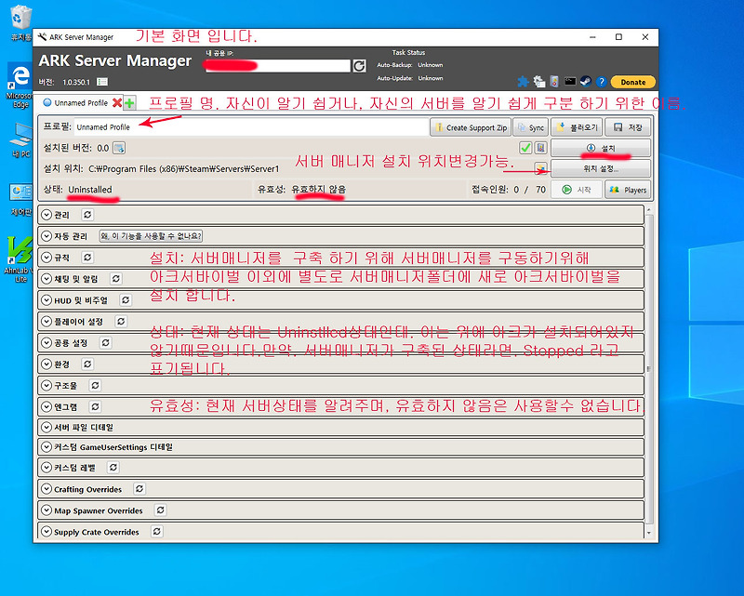Open help via blue question mark icon
The width and height of the screenshot is (744, 596).
click(601, 82)
